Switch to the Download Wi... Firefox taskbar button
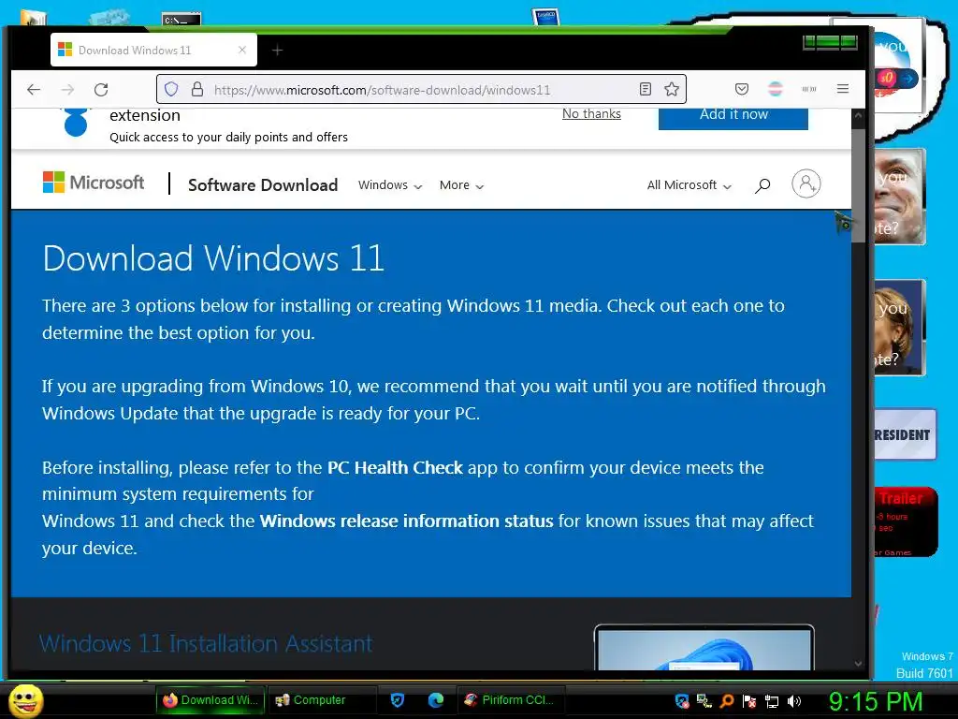Viewport: 958px width, 719px height. 210,700
